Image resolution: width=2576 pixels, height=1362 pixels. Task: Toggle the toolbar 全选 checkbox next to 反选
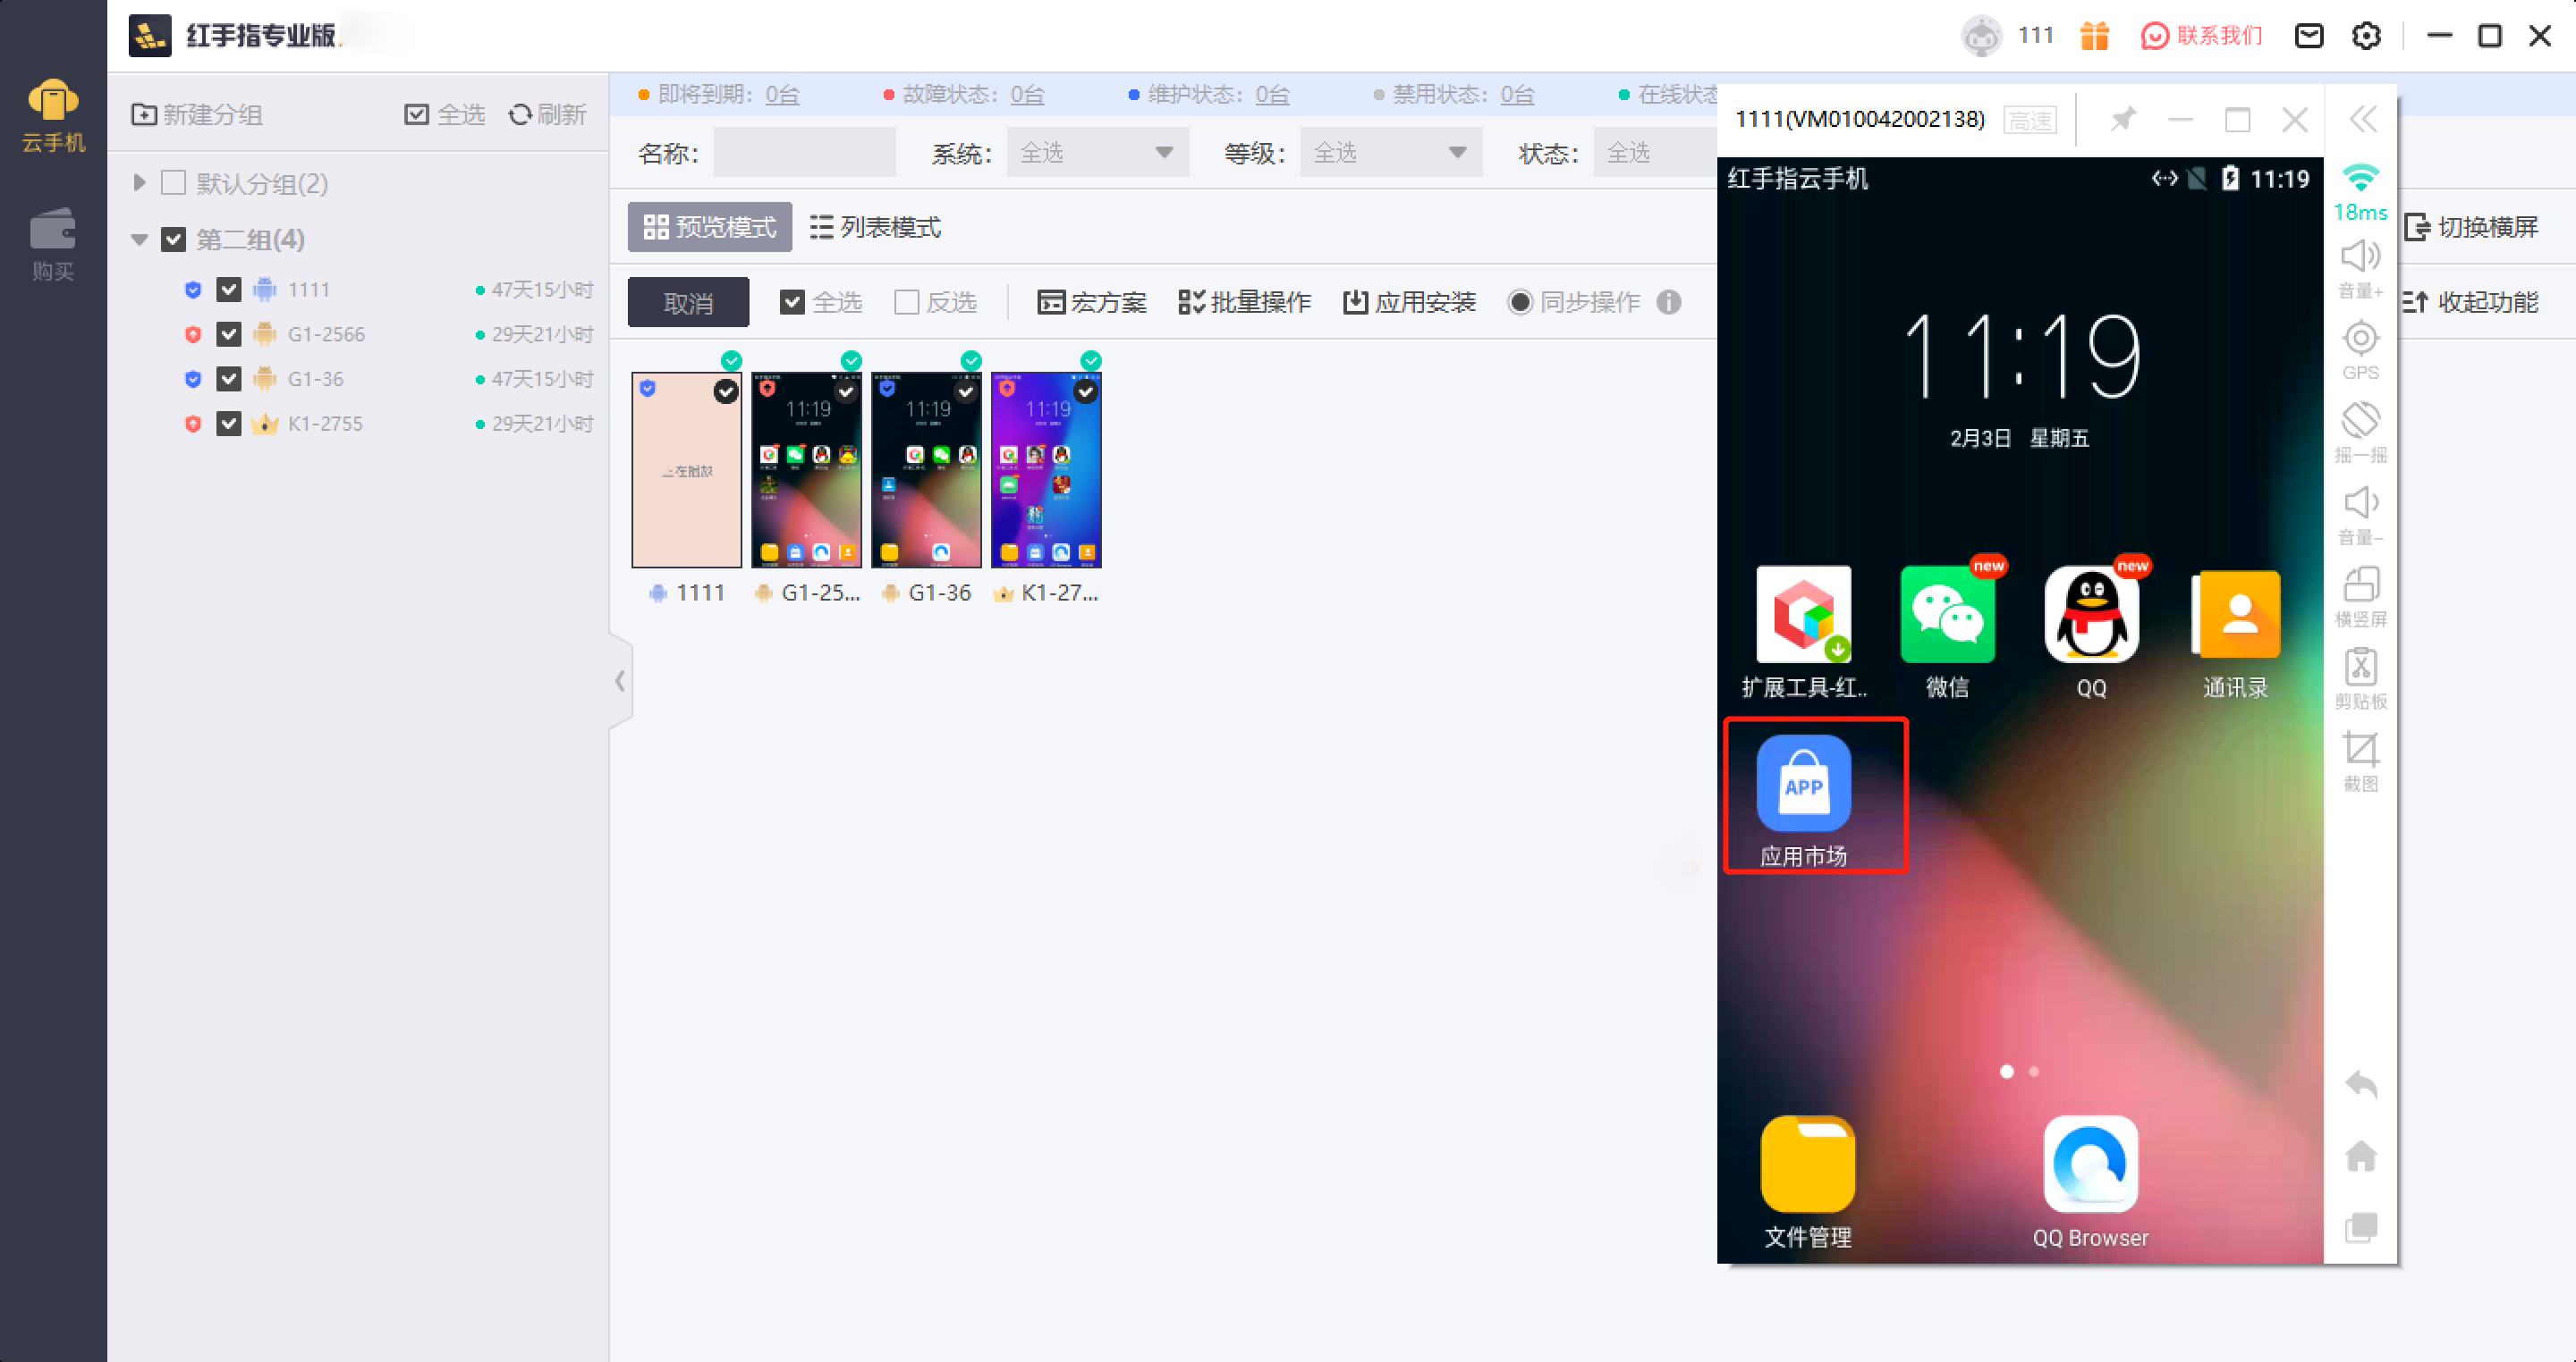[x=792, y=302]
